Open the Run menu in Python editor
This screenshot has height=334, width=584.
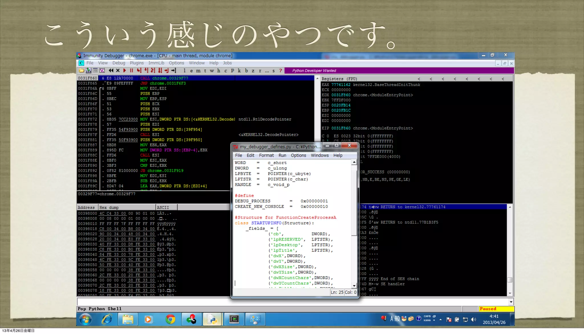pyautogui.click(x=282, y=155)
